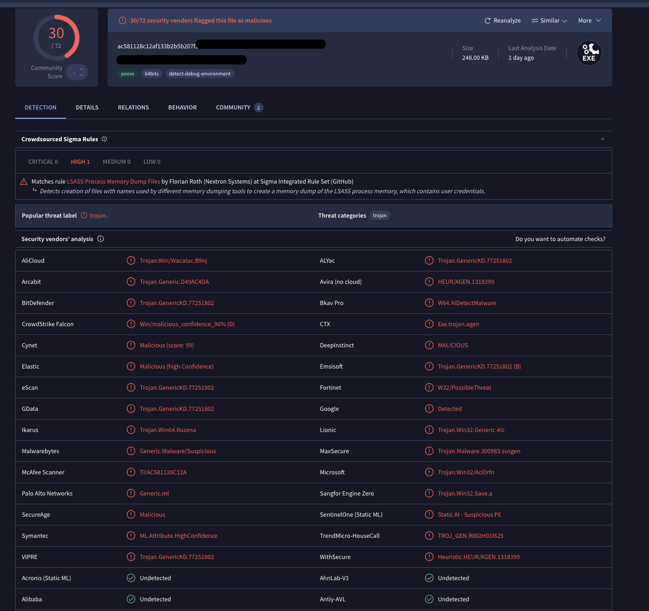The image size is (649, 611).
Task: Click the alert icon in the Malwarebytes row
Action: [131, 451]
